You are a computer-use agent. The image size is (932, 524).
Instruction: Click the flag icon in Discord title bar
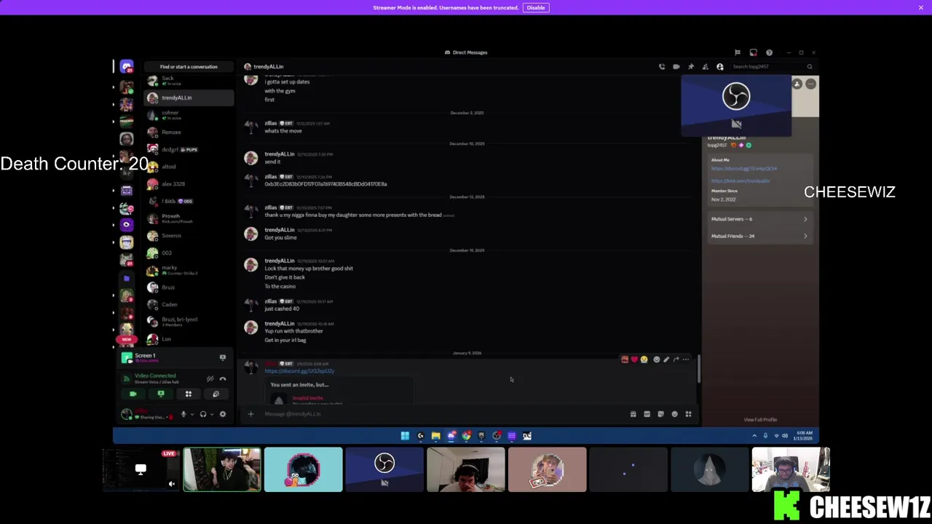pos(738,52)
